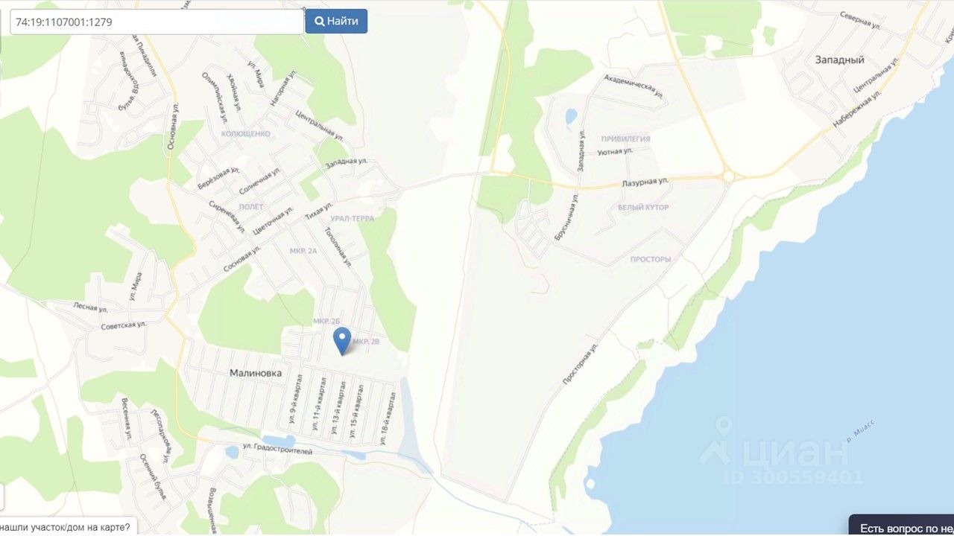The image size is (954, 536).
Task: Click the Малиновка settlement label
Action: coord(256,373)
